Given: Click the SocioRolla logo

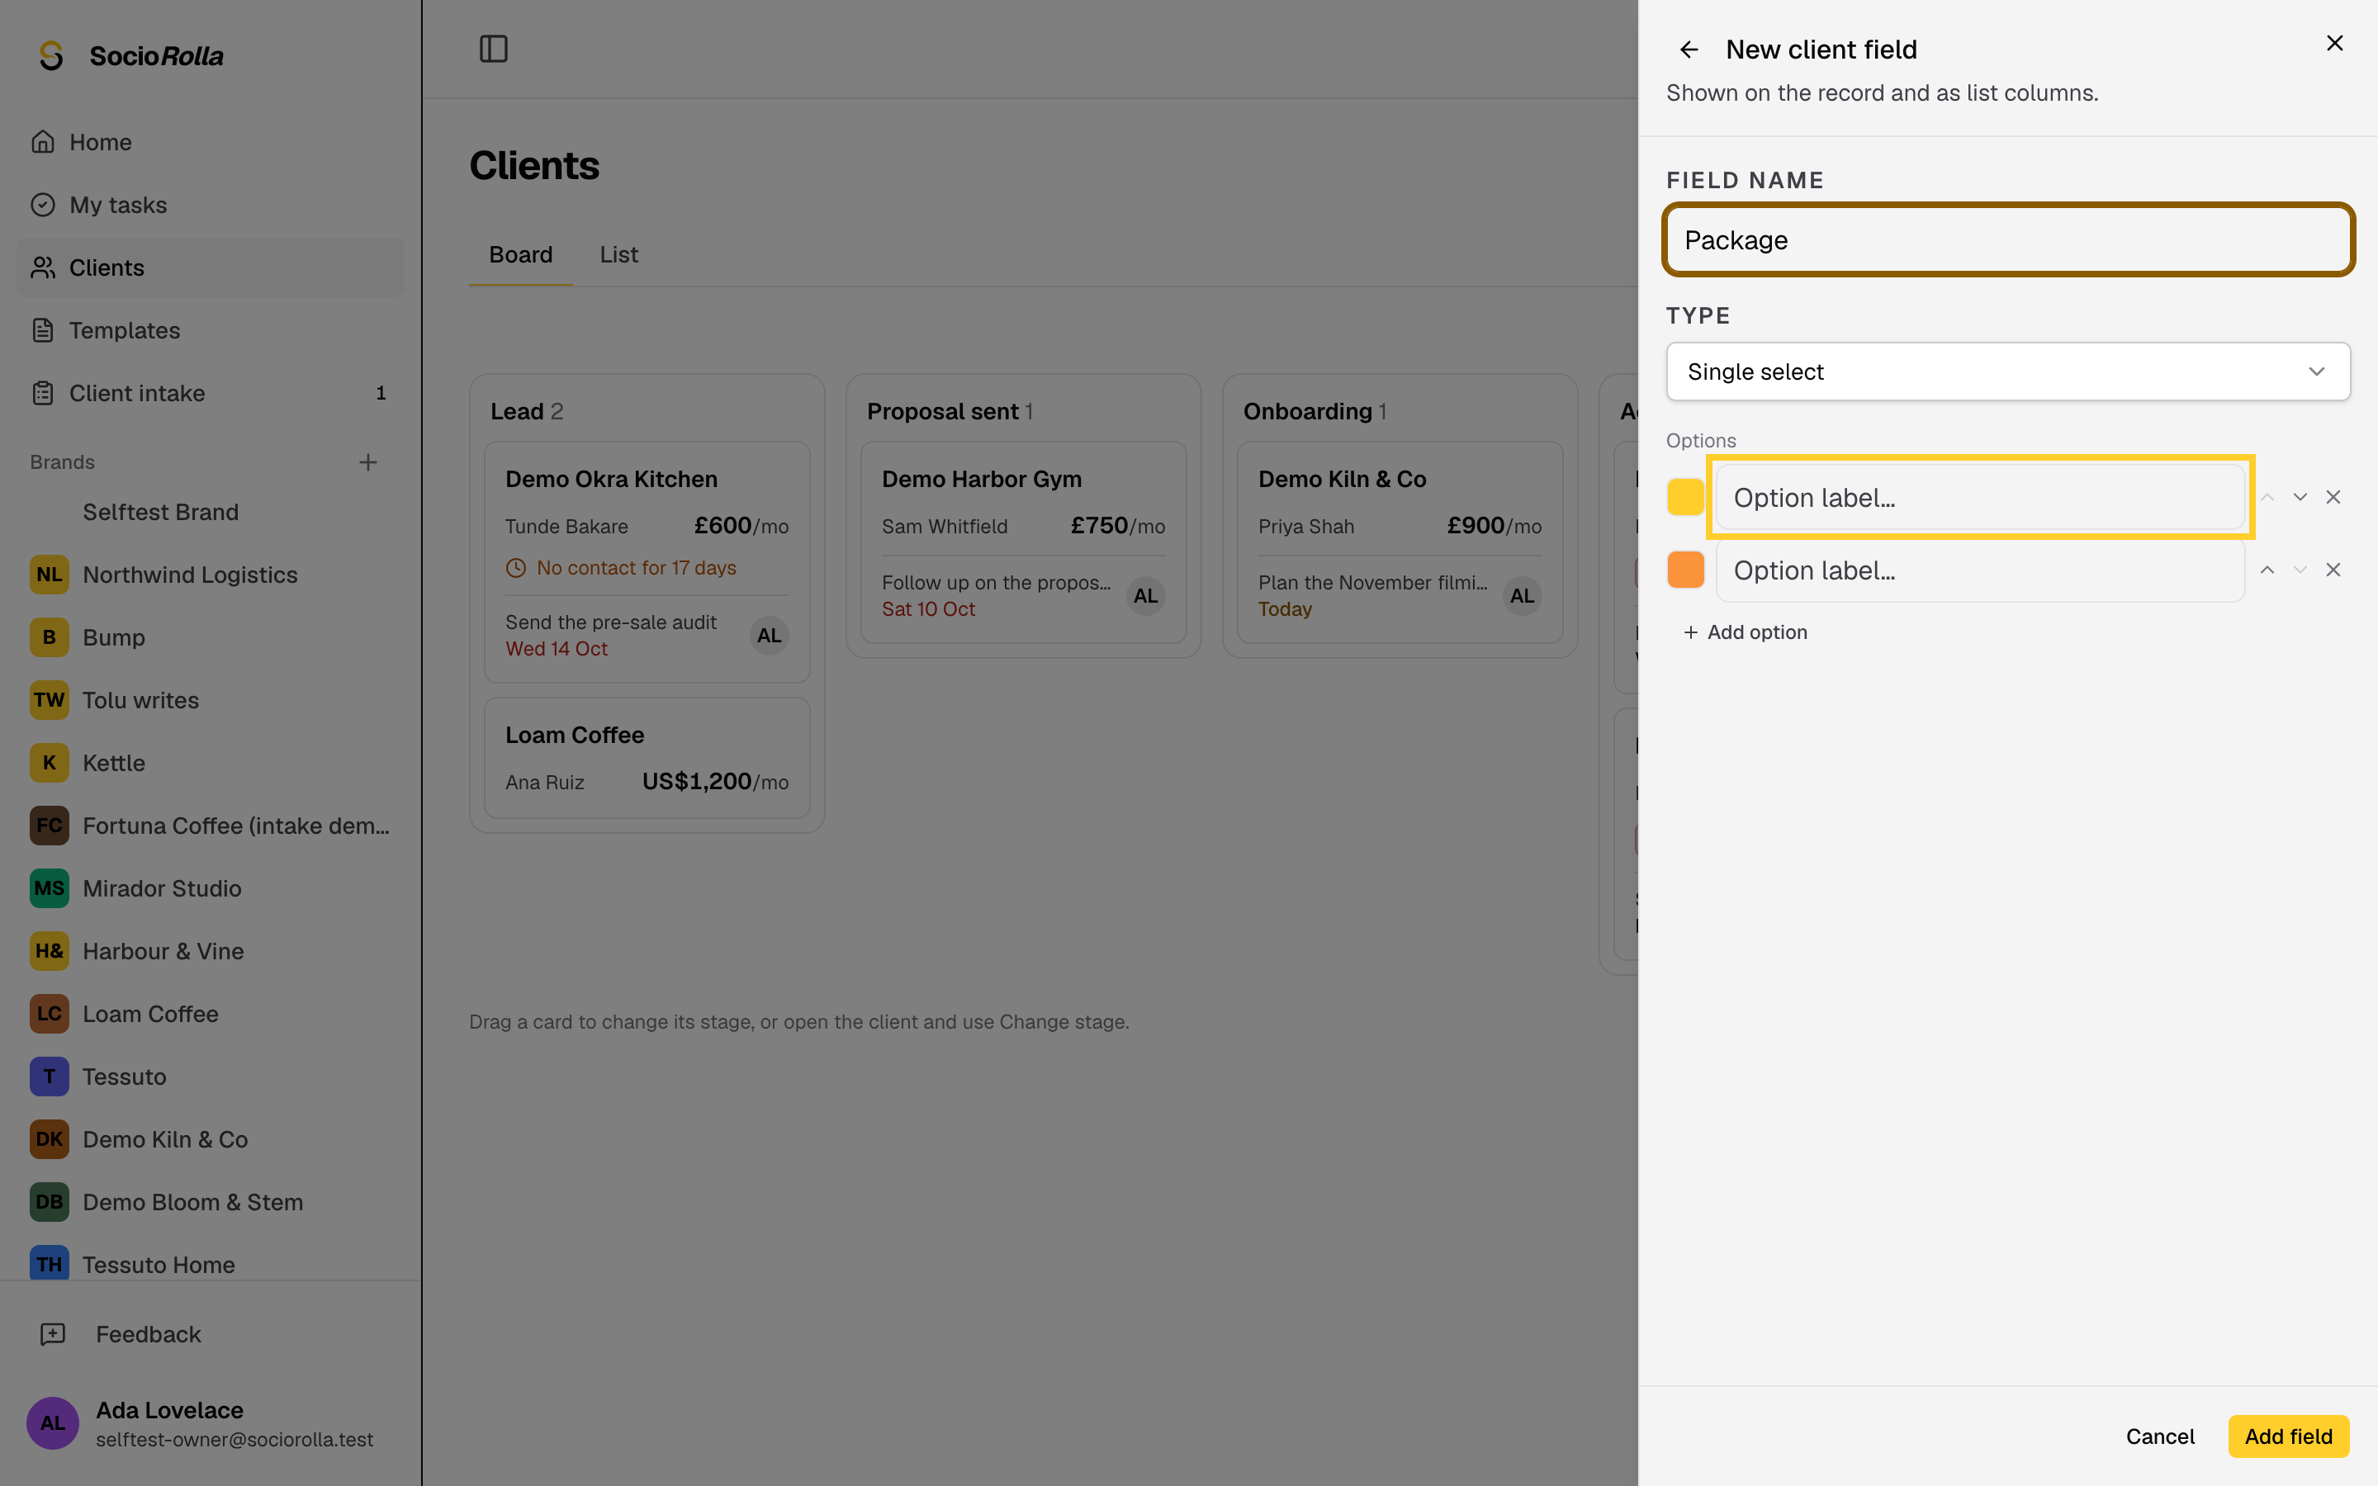Looking at the screenshot, I should (130, 56).
